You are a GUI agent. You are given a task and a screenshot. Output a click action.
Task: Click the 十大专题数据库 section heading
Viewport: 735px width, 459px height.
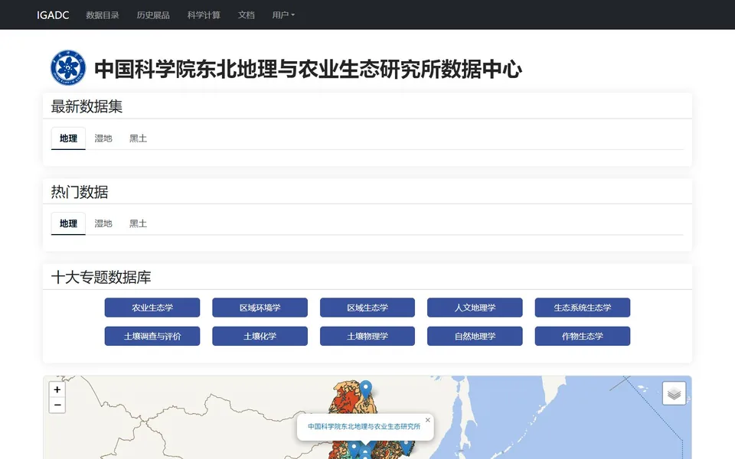coord(101,277)
